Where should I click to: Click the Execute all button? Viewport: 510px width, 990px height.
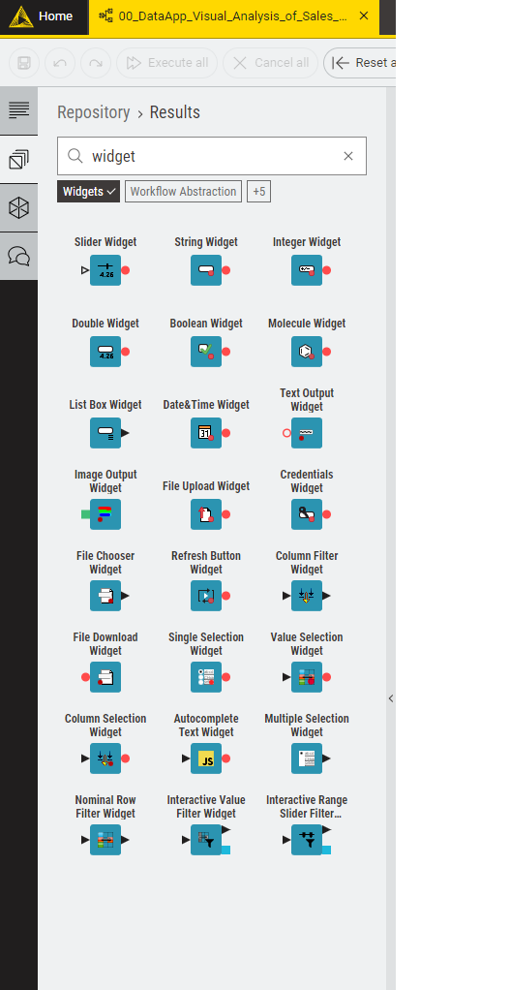pyautogui.click(x=167, y=63)
